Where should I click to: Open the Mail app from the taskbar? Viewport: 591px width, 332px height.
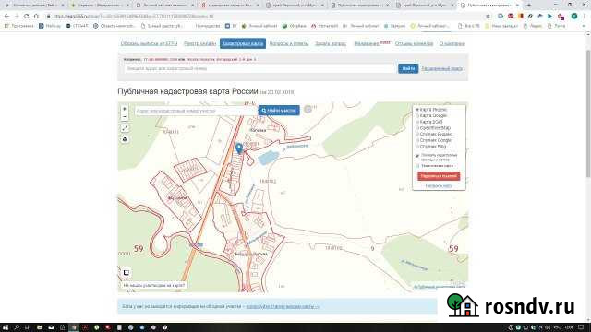51,327
